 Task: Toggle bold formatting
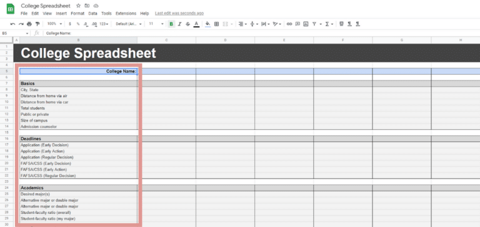pos(171,24)
